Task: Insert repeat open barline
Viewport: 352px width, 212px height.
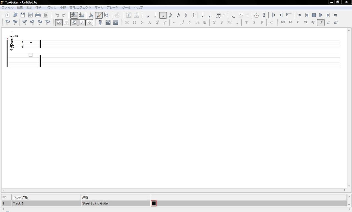Action: click(x=273, y=15)
